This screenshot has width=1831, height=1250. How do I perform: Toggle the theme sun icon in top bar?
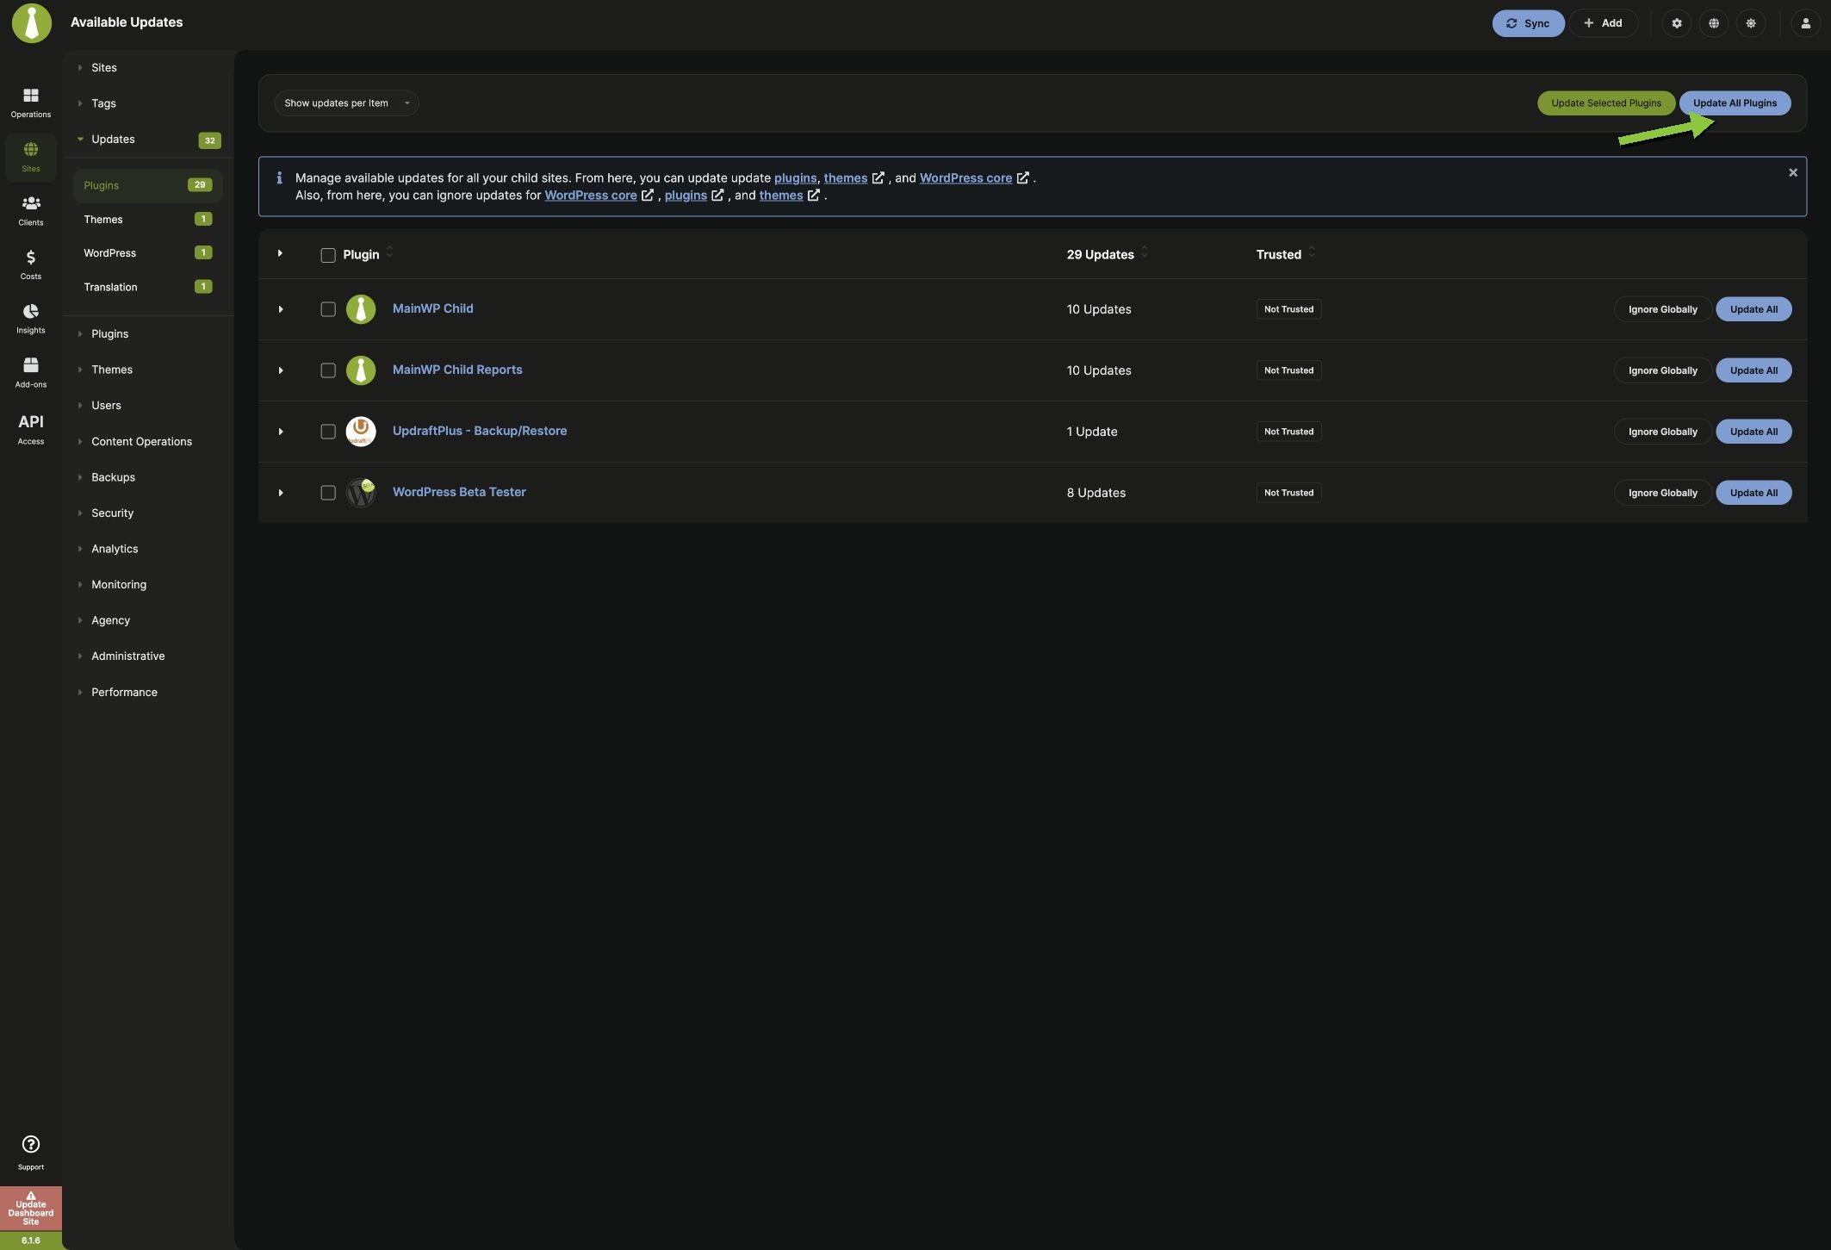1750,23
